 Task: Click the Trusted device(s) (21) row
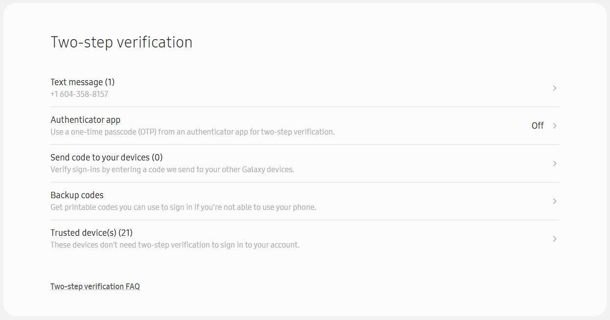coord(91,232)
